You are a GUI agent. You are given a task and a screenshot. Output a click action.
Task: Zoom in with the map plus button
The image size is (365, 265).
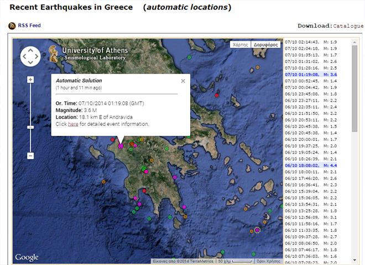pyautogui.click(x=30, y=79)
